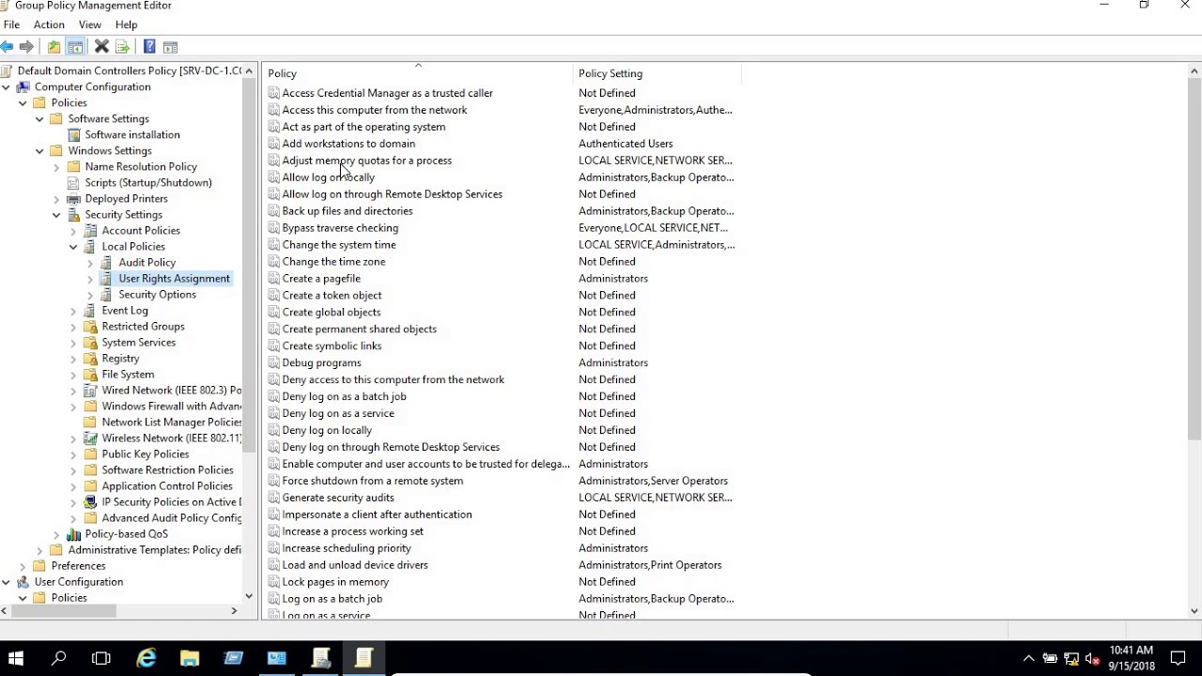
Task: Click the Back arrow toolbar icon
Action: (x=7, y=47)
